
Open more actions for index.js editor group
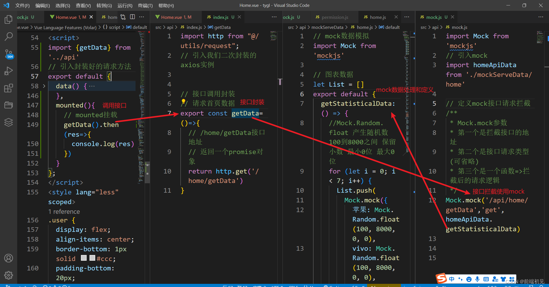coord(274,17)
